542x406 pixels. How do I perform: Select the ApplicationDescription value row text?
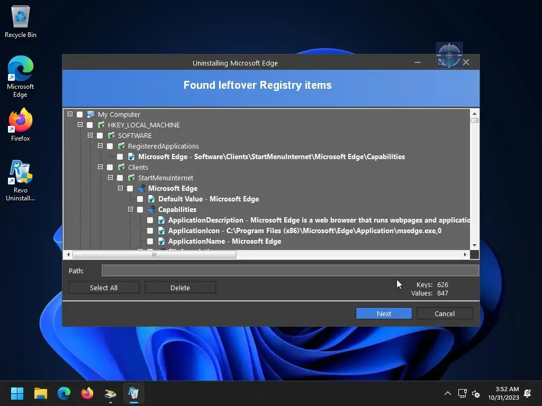click(319, 220)
